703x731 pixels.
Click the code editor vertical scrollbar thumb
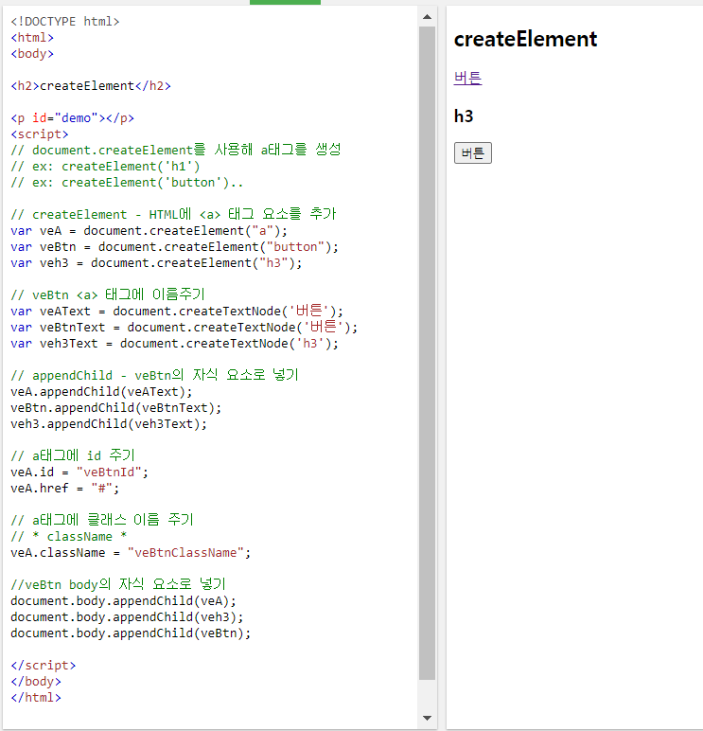click(427, 353)
